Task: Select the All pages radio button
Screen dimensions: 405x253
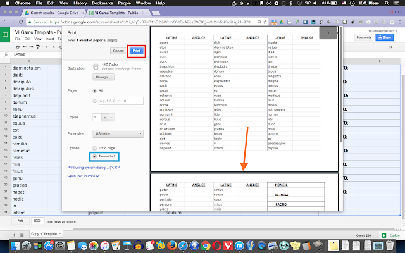Action: point(94,91)
